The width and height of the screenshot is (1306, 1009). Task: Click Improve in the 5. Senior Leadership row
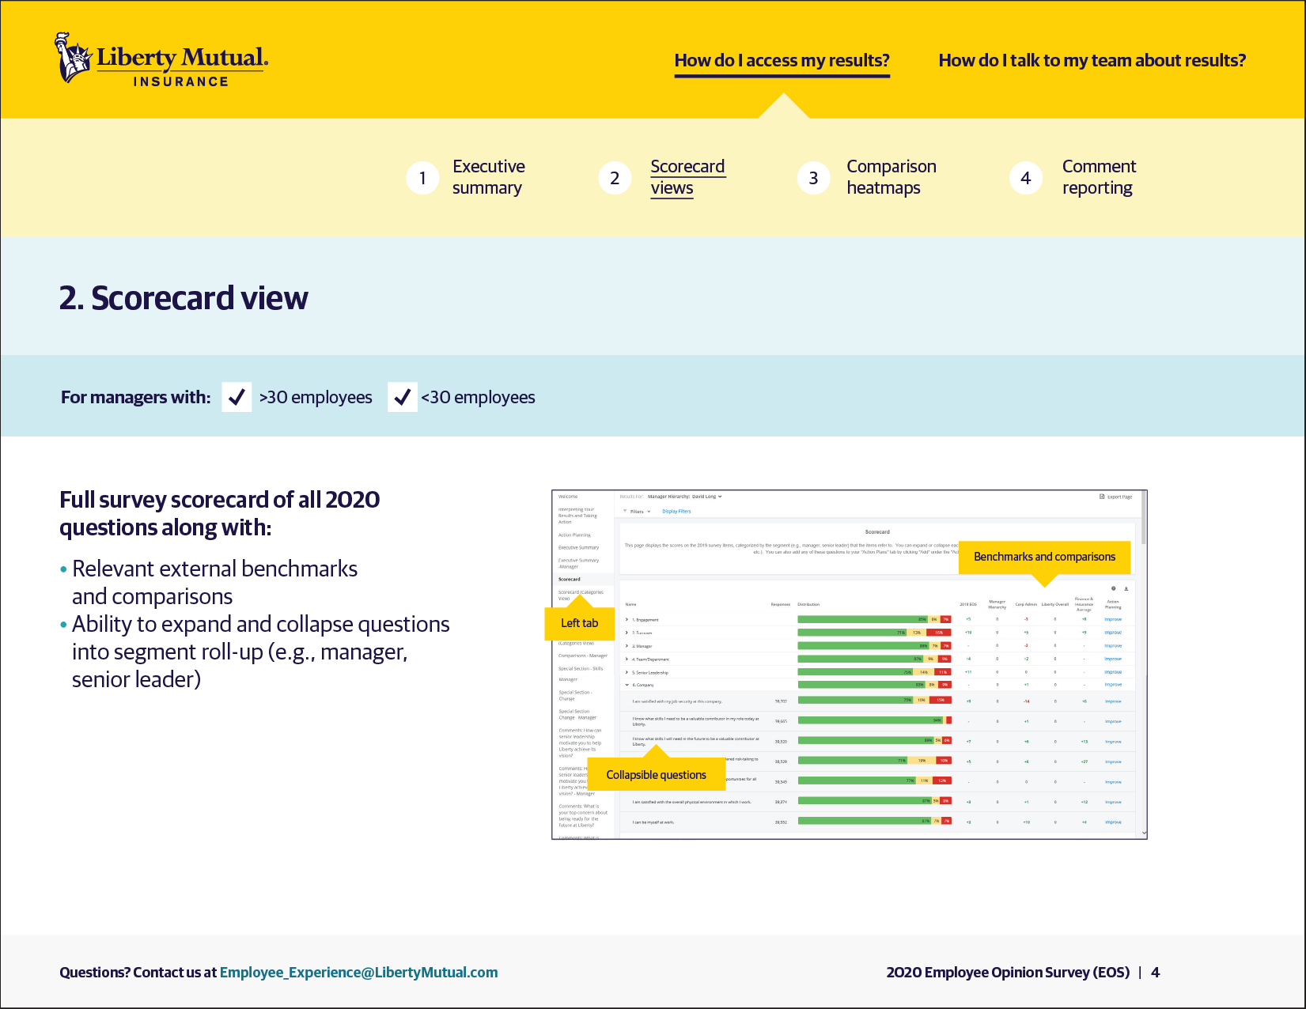coord(1113,672)
